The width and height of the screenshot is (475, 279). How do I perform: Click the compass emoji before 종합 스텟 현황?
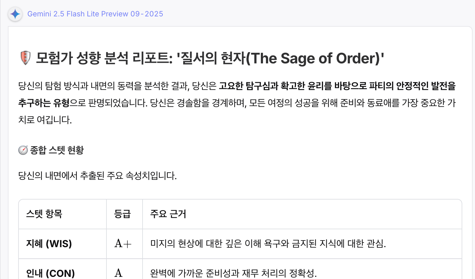pos(23,150)
